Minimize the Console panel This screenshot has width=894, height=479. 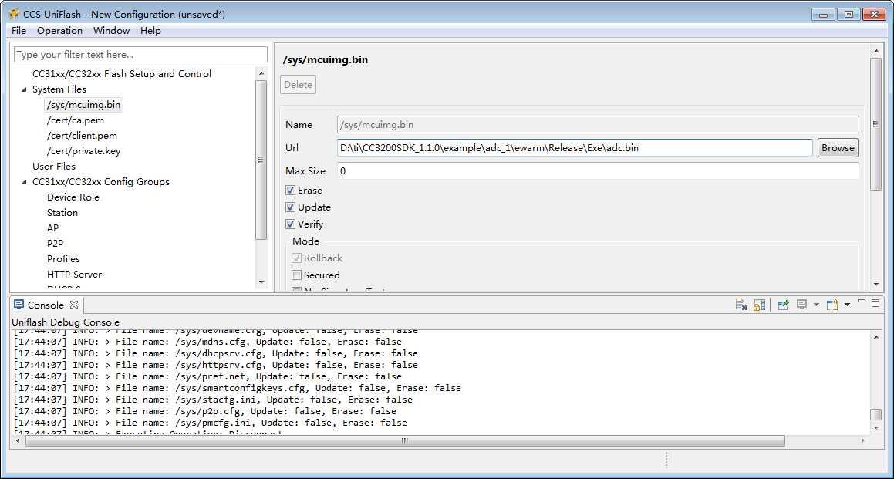point(862,302)
